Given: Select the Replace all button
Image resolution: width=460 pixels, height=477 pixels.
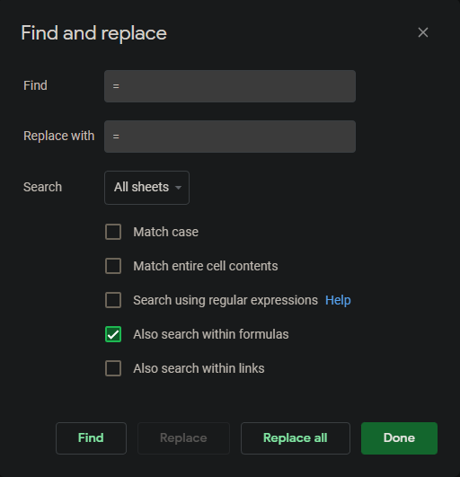Looking at the screenshot, I should (296, 438).
